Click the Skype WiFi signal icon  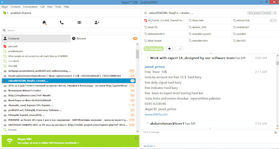pyautogui.click(x=9, y=141)
